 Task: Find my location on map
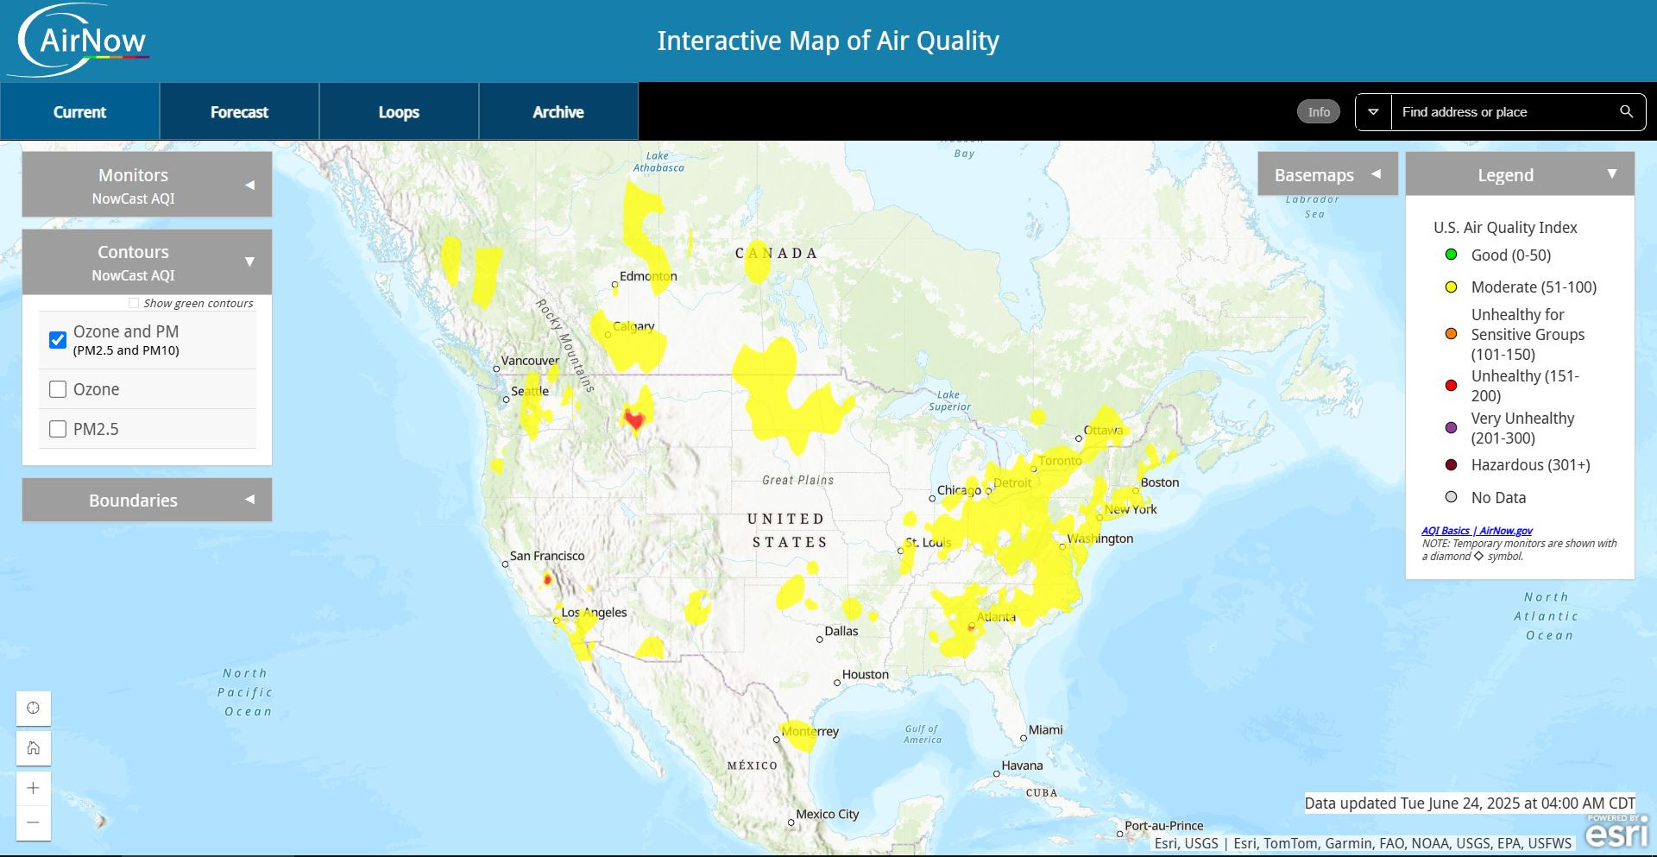coord(34,709)
